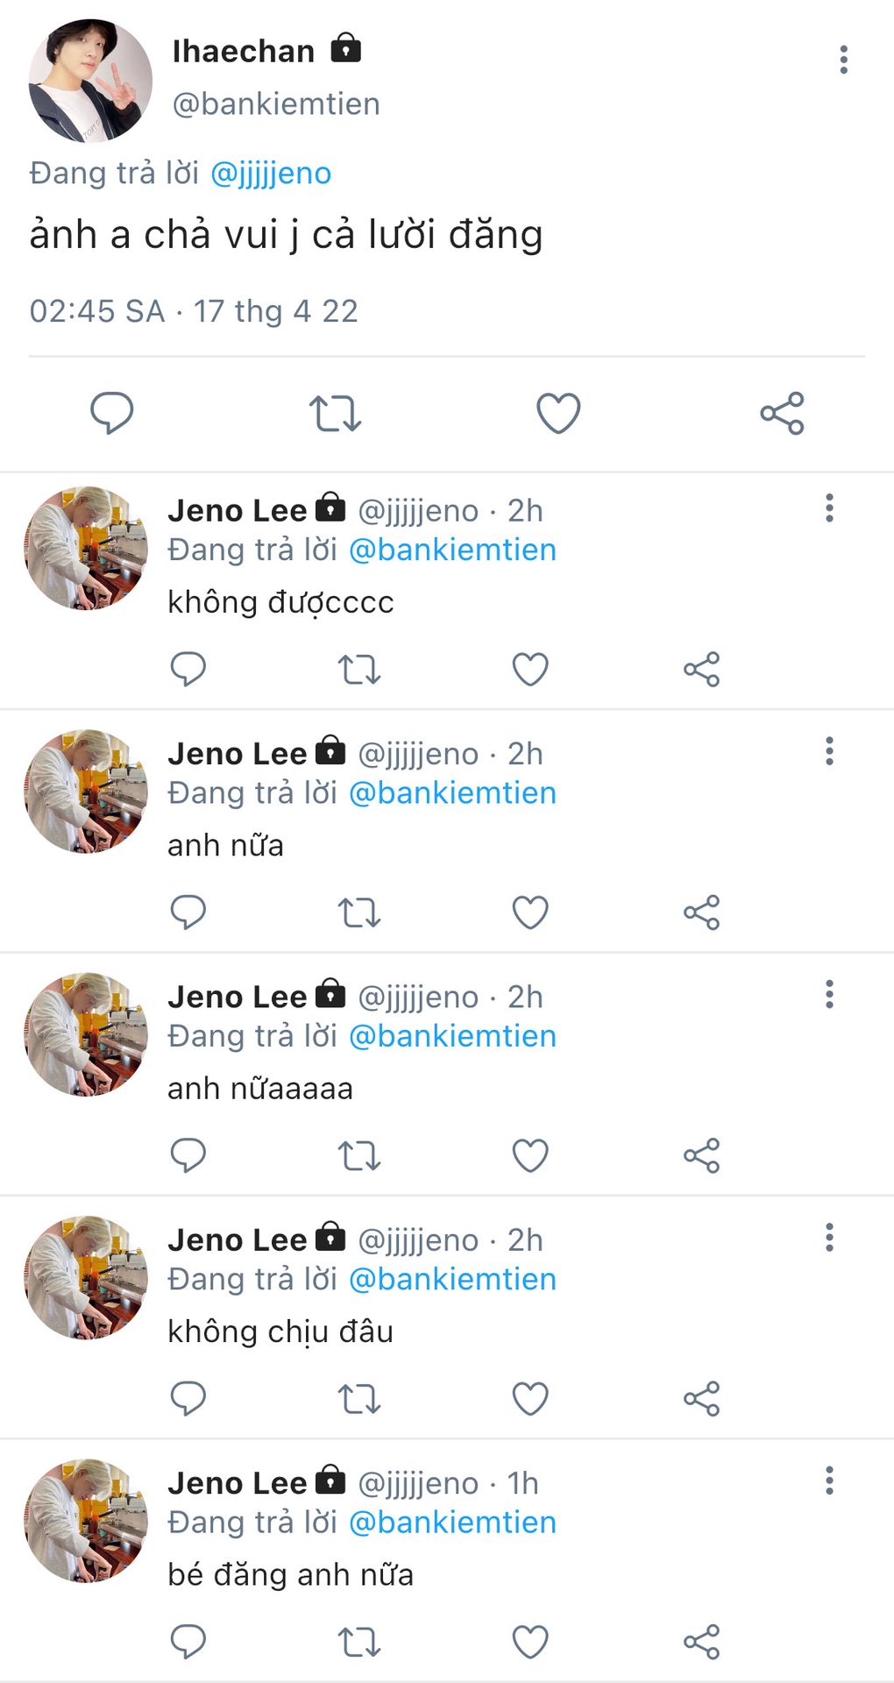This screenshot has width=894, height=1683.
Task: Share the main lhaechan tweet
Action: tap(782, 413)
